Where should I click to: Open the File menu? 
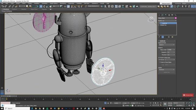click(2, 3)
